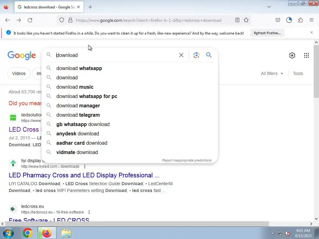Open Firefox application menu
Image resolution: width=319 pixels, height=239 pixels.
point(312,20)
